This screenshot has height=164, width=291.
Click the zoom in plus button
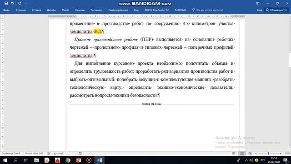click(281, 154)
